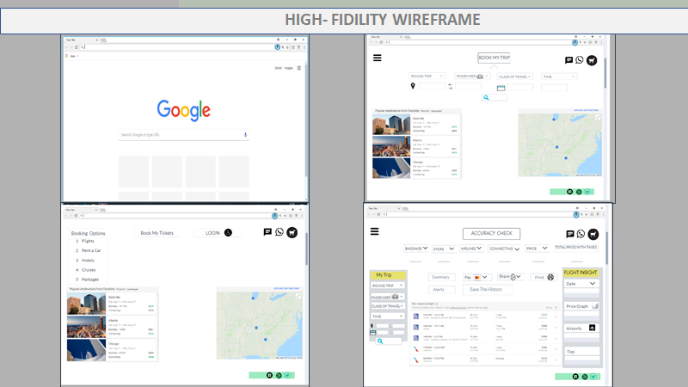This screenshot has width=688, height=387.
Task: Click shopping cart icon beside Login screen
Action: point(292,232)
